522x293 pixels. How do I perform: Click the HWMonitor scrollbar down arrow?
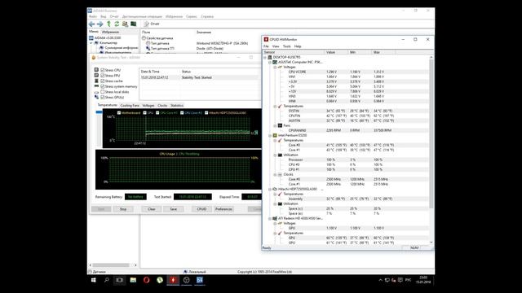click(x=431, y=243)
